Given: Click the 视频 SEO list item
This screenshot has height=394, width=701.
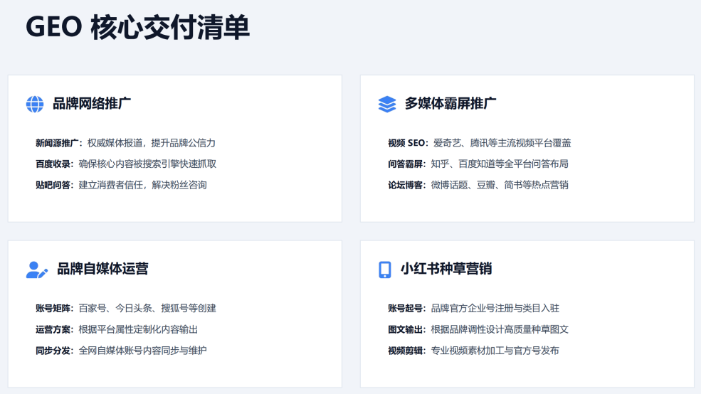Looking at the screenshot, I should tap(479, 143).
